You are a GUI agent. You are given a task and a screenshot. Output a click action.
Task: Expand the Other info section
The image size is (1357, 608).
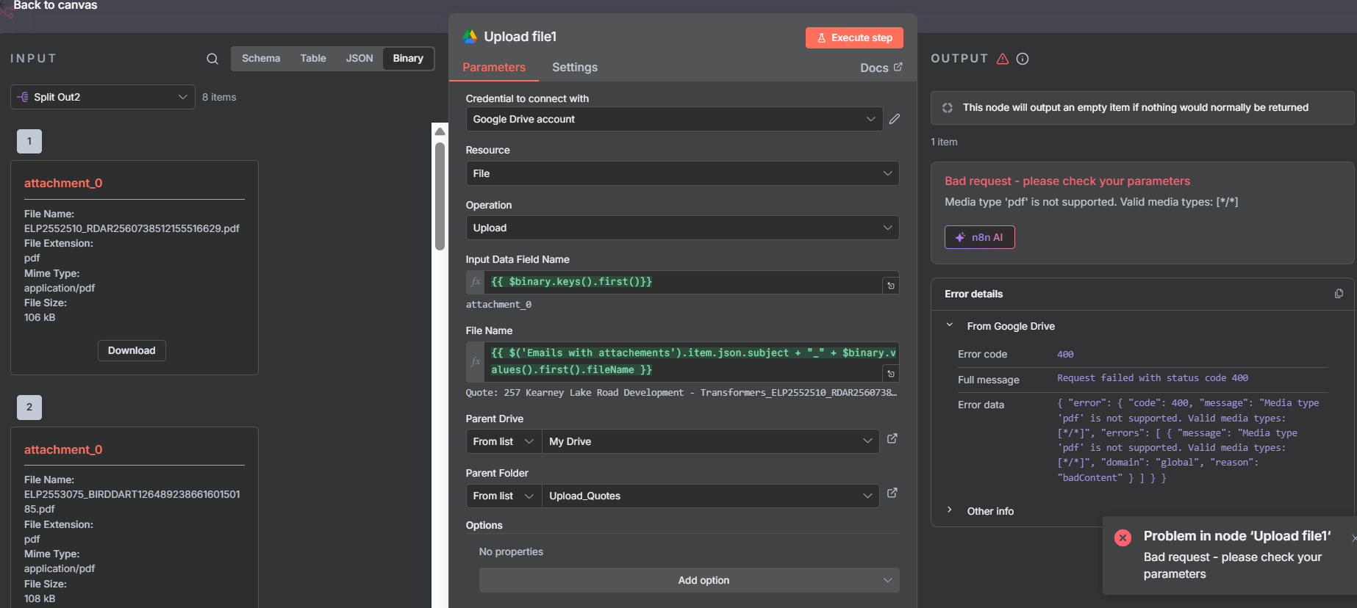[x=989, y=511]
